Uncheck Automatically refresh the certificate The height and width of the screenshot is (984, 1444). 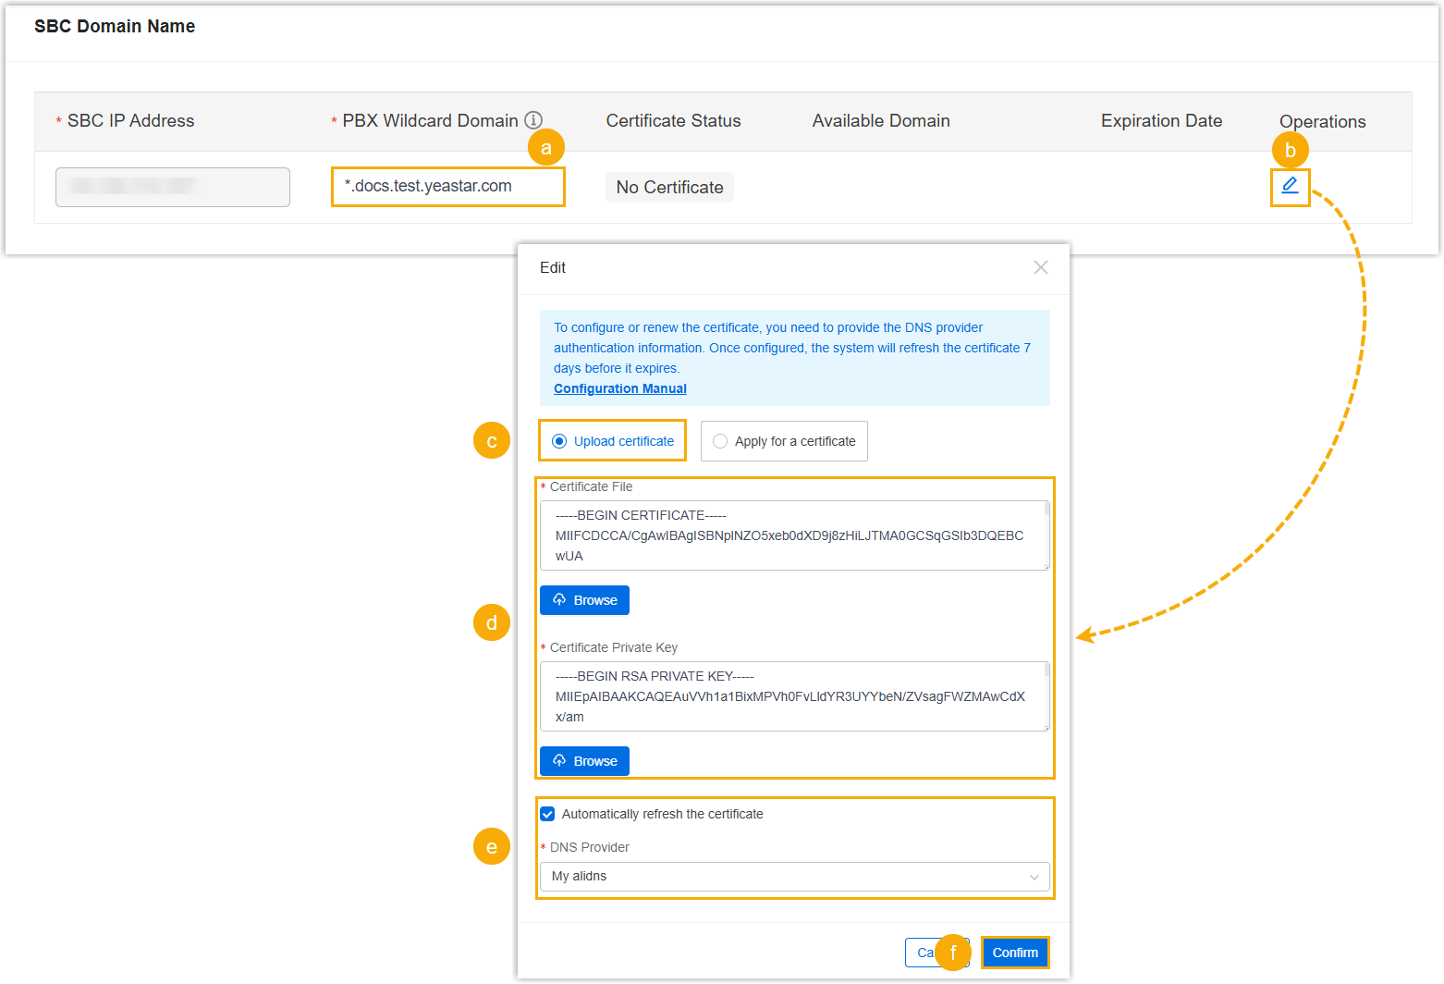click(547, 814)
